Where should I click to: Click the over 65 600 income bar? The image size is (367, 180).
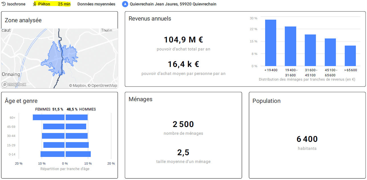coord(350,56)
